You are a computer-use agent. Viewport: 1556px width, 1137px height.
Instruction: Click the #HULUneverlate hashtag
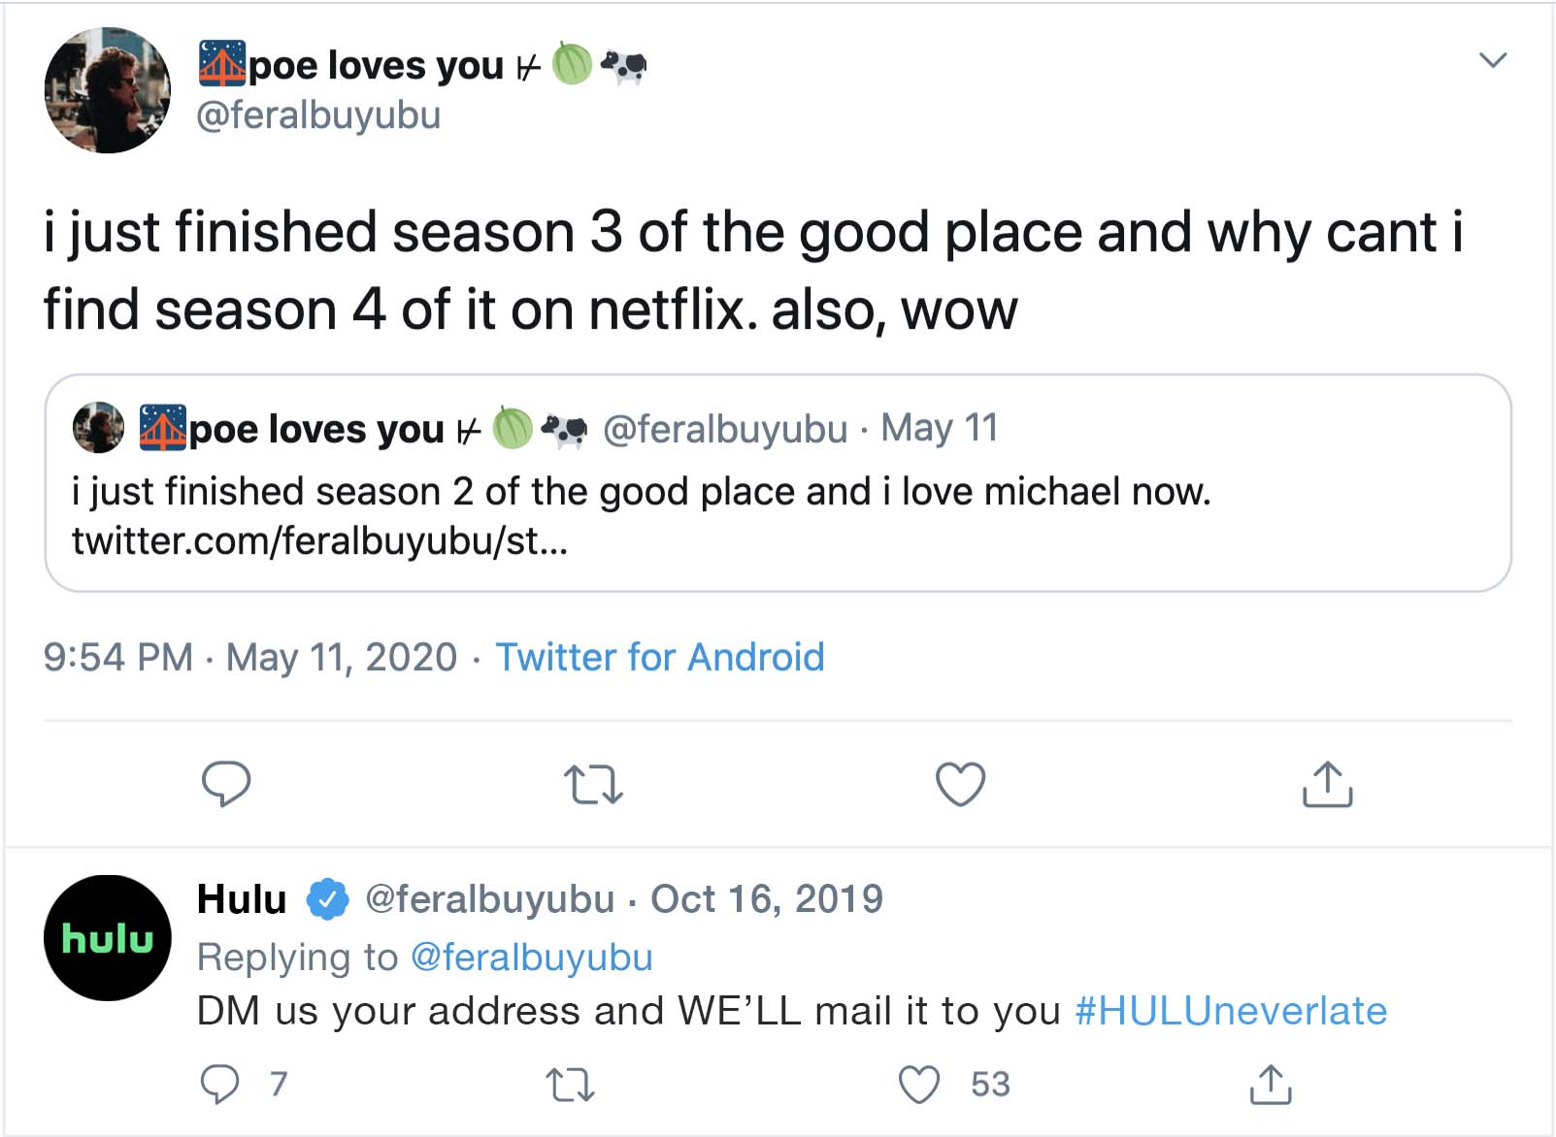[x=1231, y=1011]
